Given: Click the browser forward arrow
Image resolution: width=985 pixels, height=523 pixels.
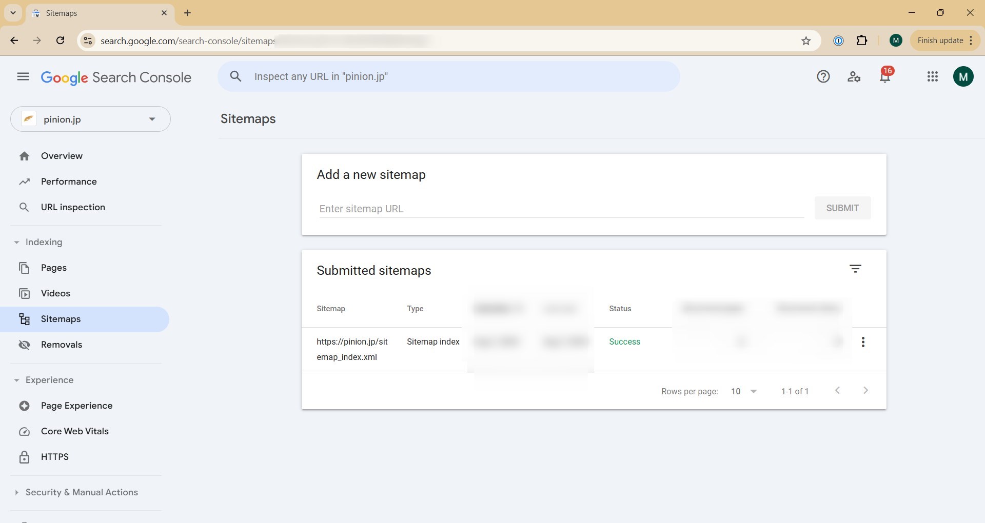Looking at the screenshot, I should coord(37,41).
